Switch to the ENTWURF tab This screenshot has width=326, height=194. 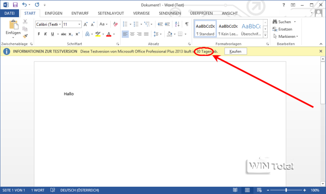coord(80,13)
